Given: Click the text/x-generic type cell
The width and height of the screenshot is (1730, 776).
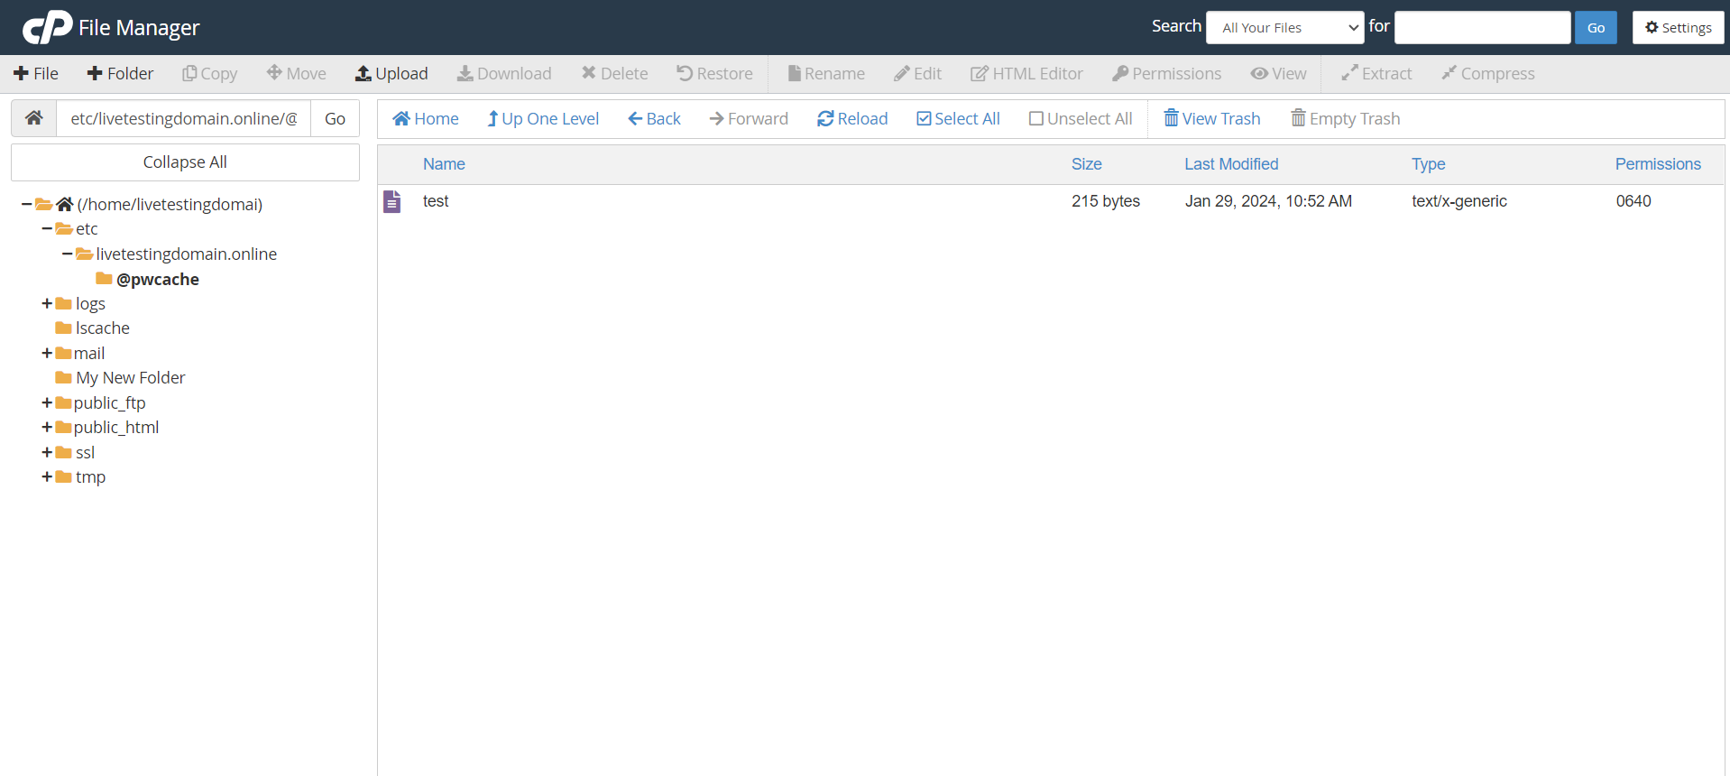Looking at the screenshot, I should (1459, 201).
